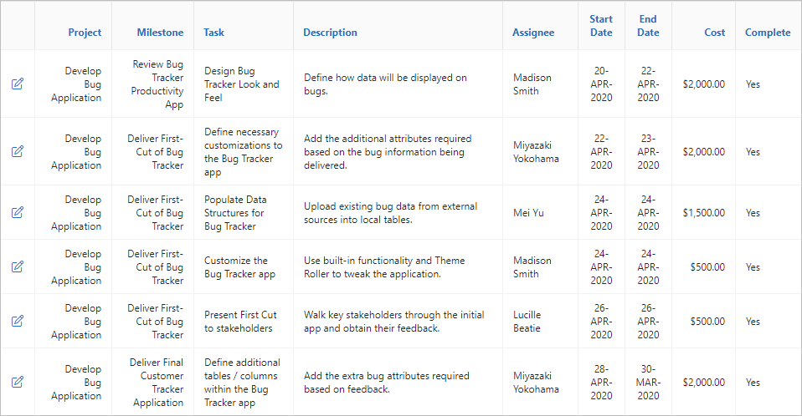Screen dimensions: 802x416
Task: Select end date 22-APR-2020
Action: click(648, 84)
